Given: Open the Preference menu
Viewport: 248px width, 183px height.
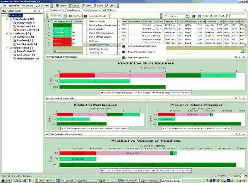Looking at the screenshot, I should tap(14, 6).
